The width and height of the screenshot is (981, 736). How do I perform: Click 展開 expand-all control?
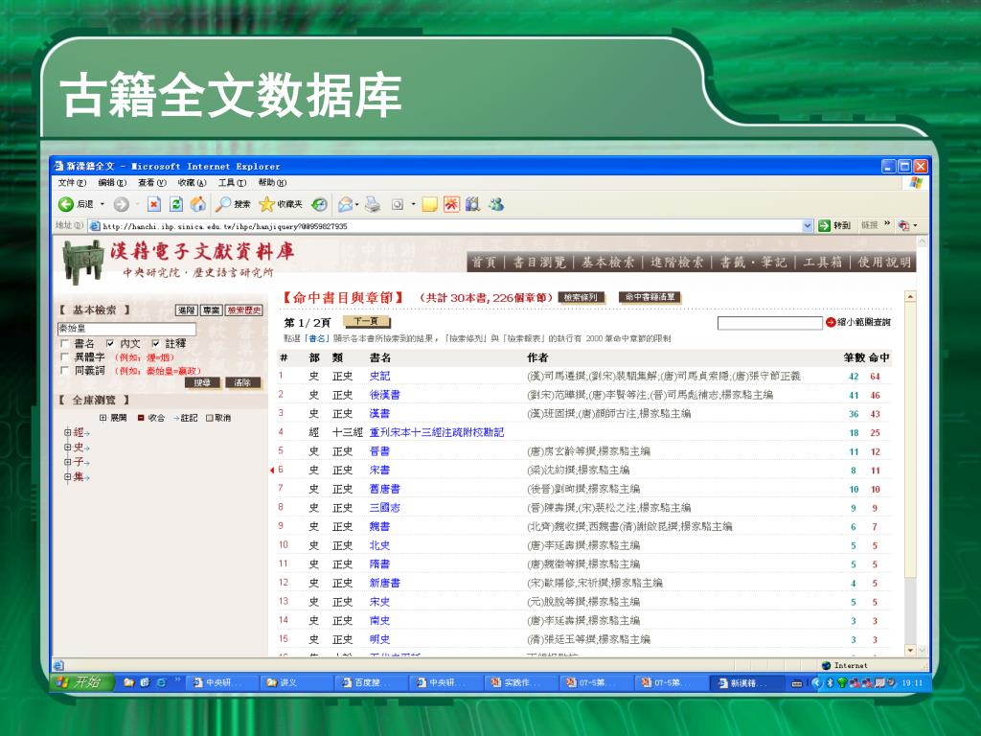(x=113, y=418)
